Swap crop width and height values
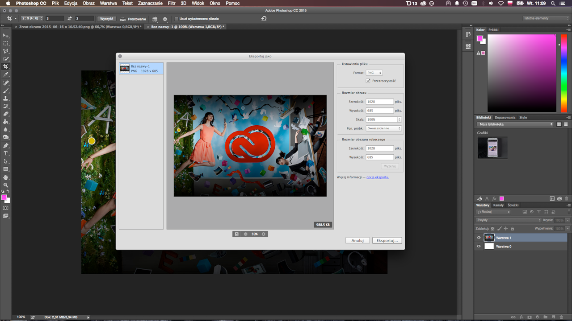 (x=70, y=19)
